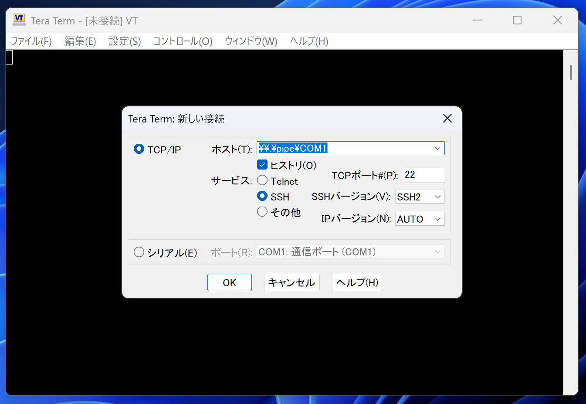Open the SSHバージョン(V) dropdown

pyautogui.click(x=437, y=197)
